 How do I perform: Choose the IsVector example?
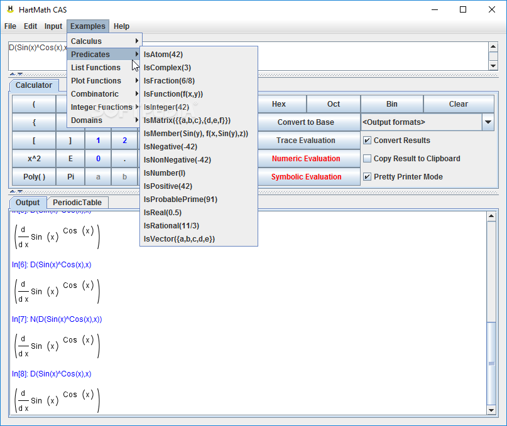click(199, 239)
